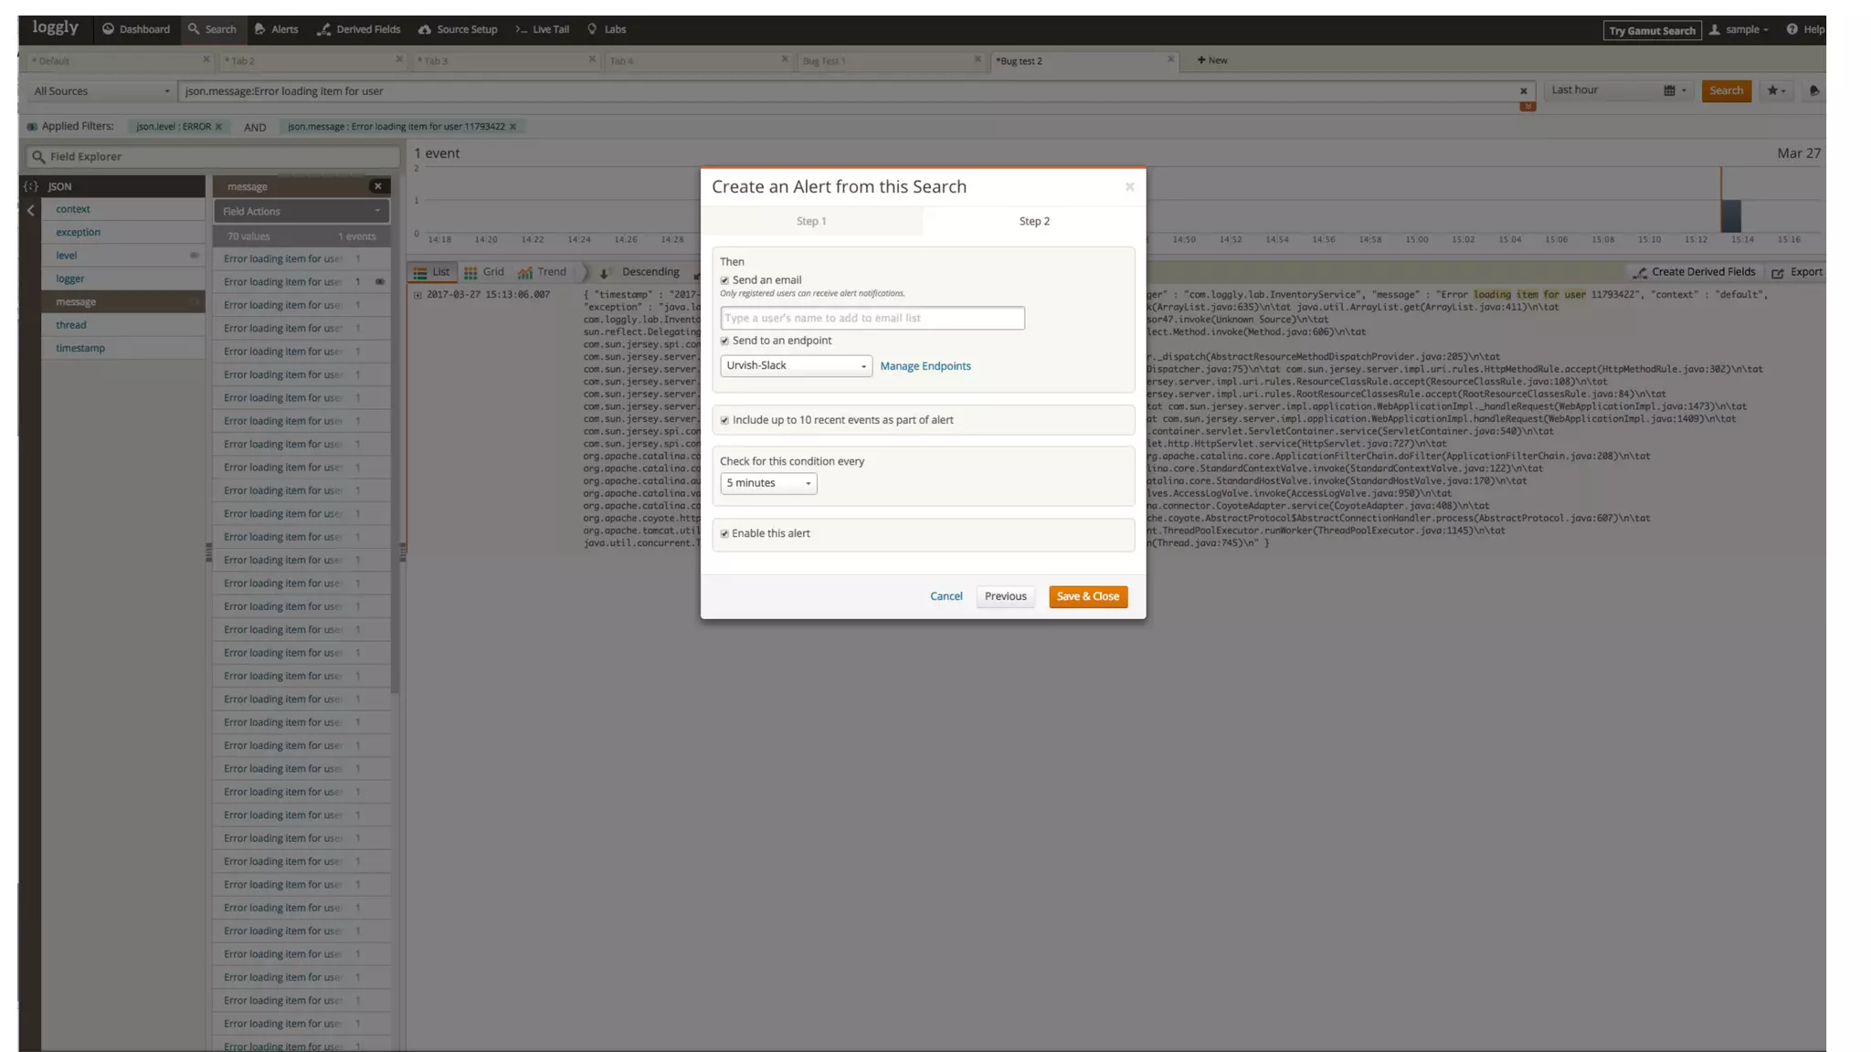This screenshot has width=1871, height=1052.
Task: Clear the search query with the X icon
Action: point(1523,91)
